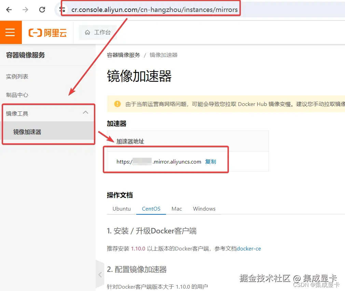This screenshot has height=291, width=345.
Task: Click the 容器镜像服务 sidebar title
Action: point(26,55)
